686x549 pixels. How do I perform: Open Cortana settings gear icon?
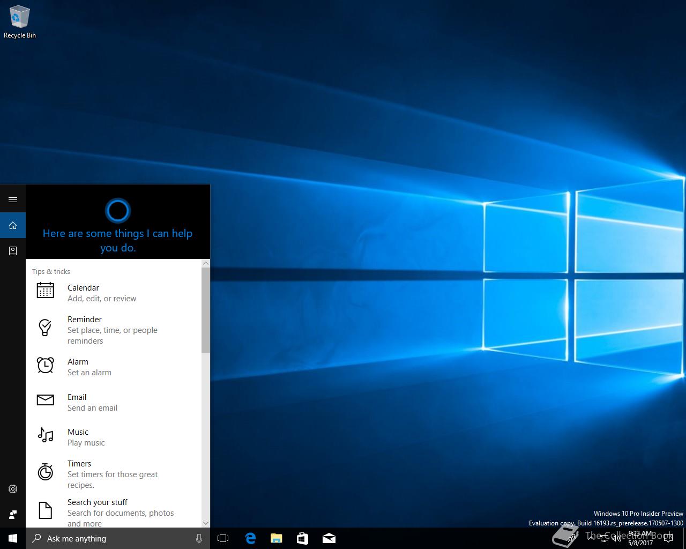coord(13,489)
